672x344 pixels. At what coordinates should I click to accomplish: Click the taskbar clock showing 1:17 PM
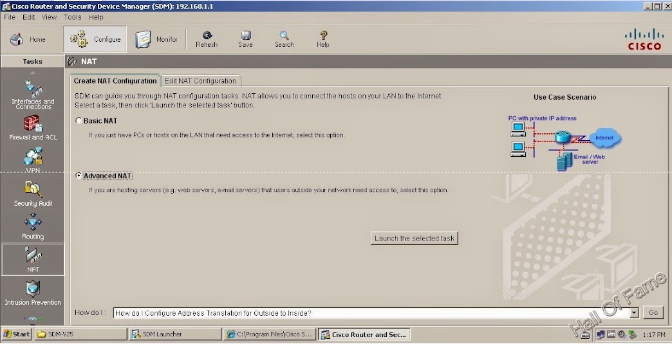[654, 334]
